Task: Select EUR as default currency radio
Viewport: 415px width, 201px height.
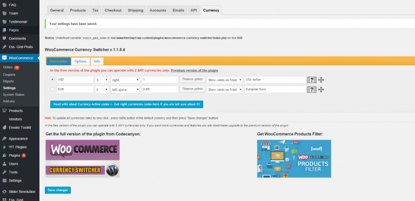Action: [52, 89]
